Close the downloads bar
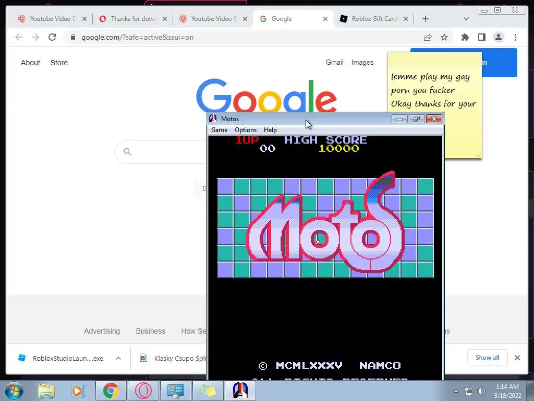The width and height of the screenshot is (534, 401). tap(517, 358)
